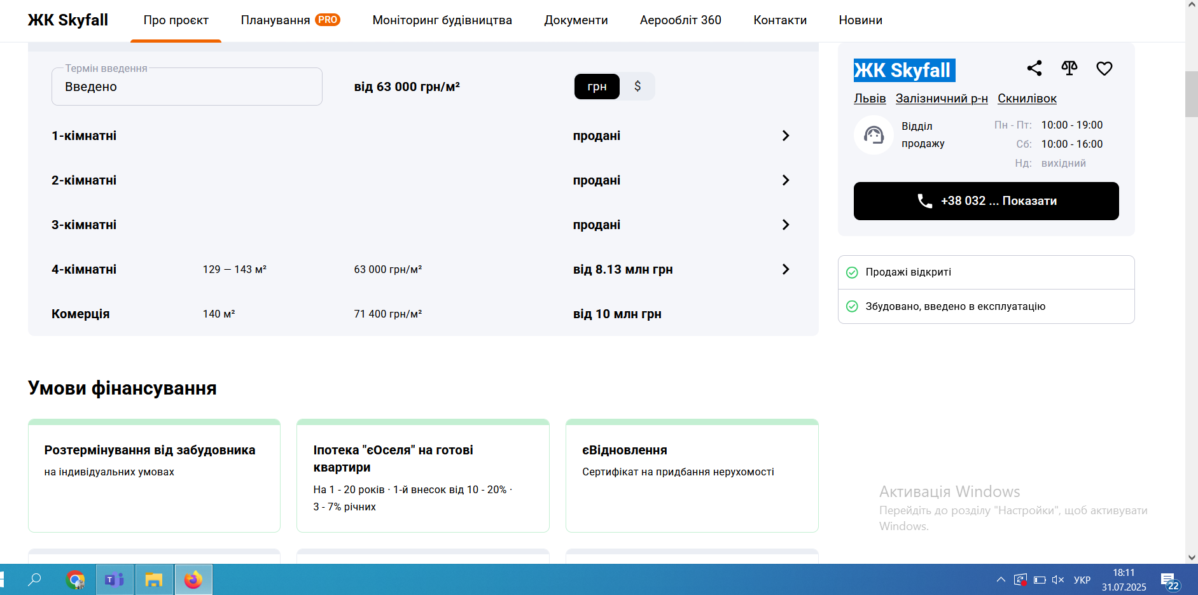Open the Про проєкт tab
1198x595 pixels.
pyautogui.click(x=176, y=20)
